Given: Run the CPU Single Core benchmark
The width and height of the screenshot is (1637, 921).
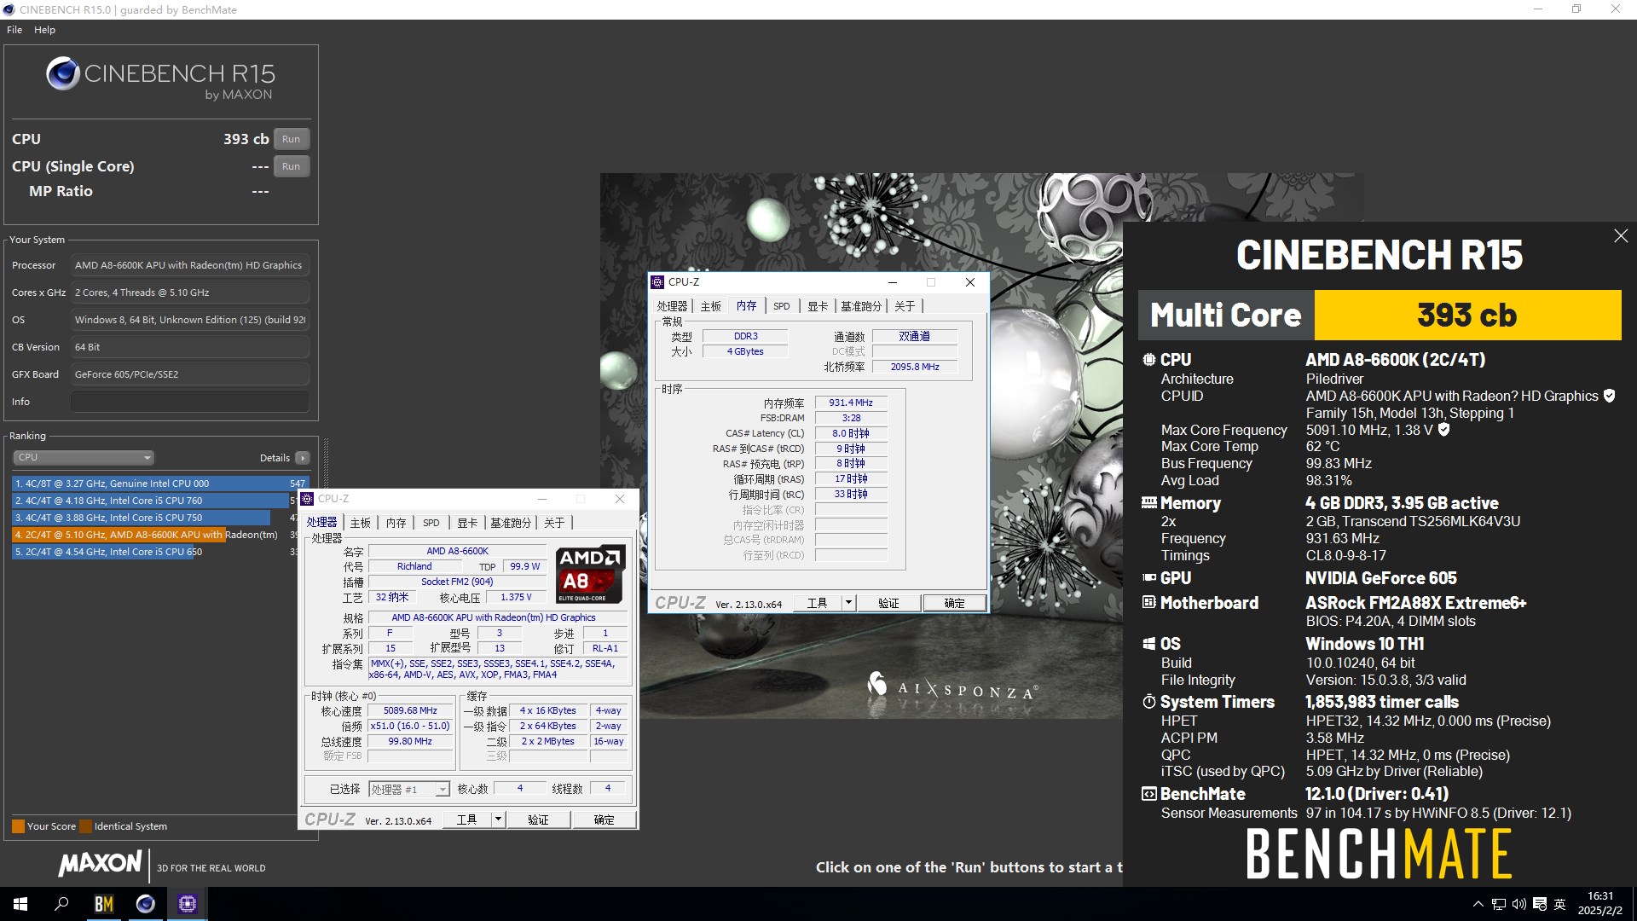Looking at the screenshot, I should (x=291, y=166).
